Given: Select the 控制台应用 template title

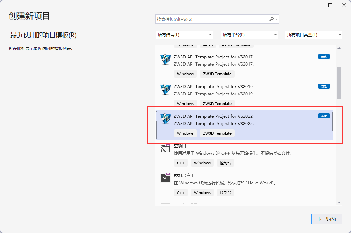Looking at the screenshot, I should coord(184,176).
